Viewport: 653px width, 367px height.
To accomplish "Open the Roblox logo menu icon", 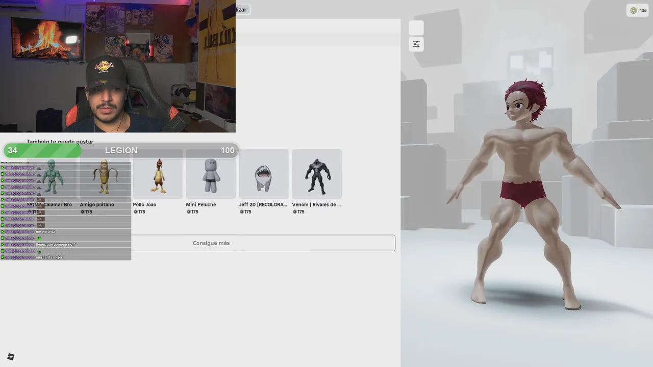I will pyautogui.click(x=11, y=357).
